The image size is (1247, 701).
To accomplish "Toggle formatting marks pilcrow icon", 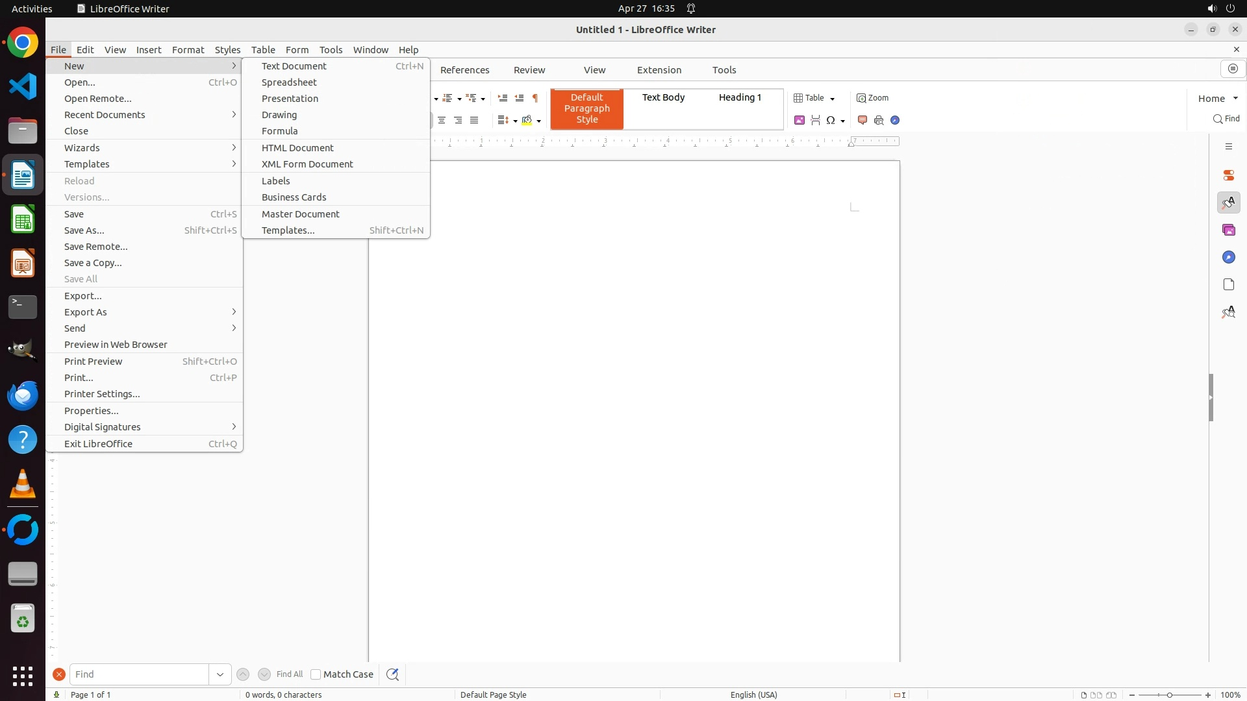I will click(535, 98).
